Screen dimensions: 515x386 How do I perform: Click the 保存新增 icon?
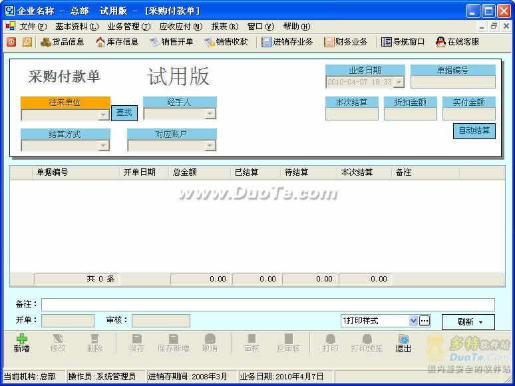tap(174, 343)
